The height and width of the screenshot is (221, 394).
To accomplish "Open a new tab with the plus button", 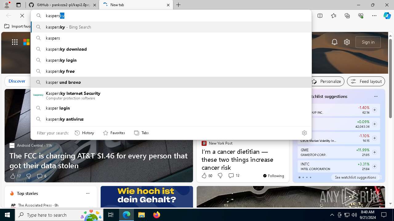I will (x=179, y=5).
